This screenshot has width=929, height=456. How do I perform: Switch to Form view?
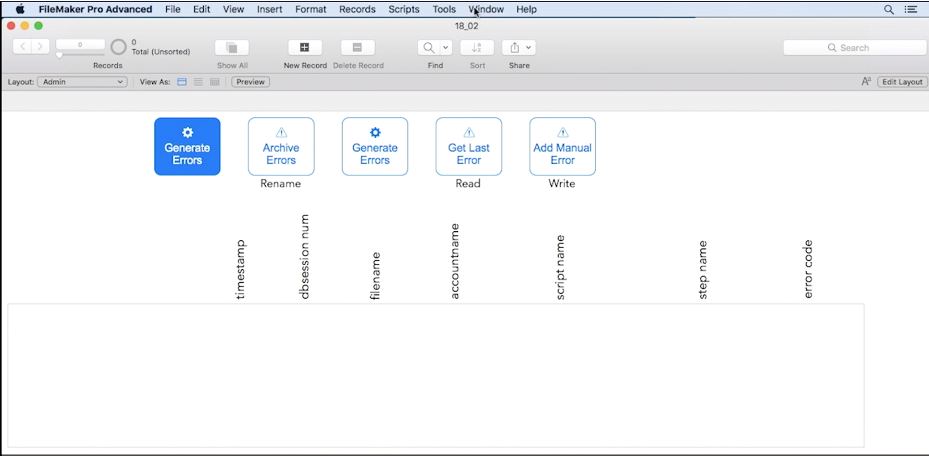182,82
